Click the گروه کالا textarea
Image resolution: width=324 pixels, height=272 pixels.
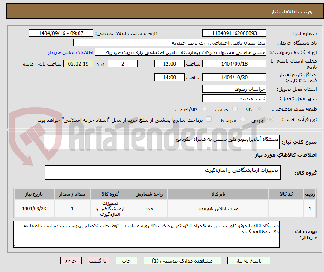tap(162, 173)
